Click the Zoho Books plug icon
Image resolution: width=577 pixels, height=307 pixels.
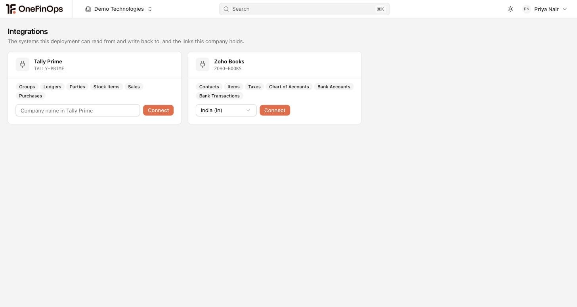[203, 65]
